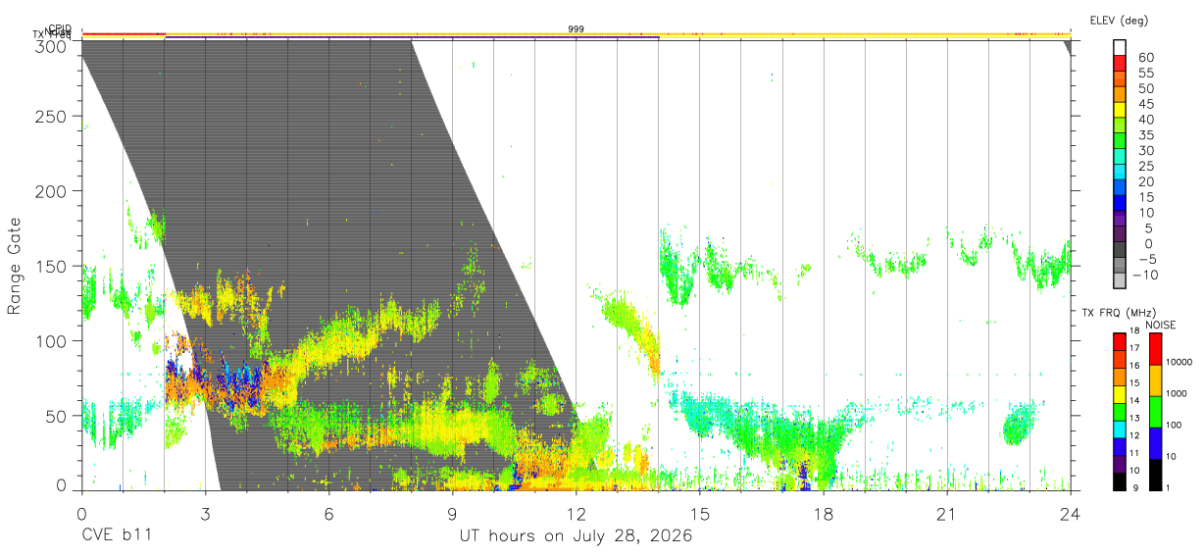Screen dimensions: 1204x556
Task: Click the '18' tick on UT hours axis
Action: pyautogui.click(x=823, y=514)
